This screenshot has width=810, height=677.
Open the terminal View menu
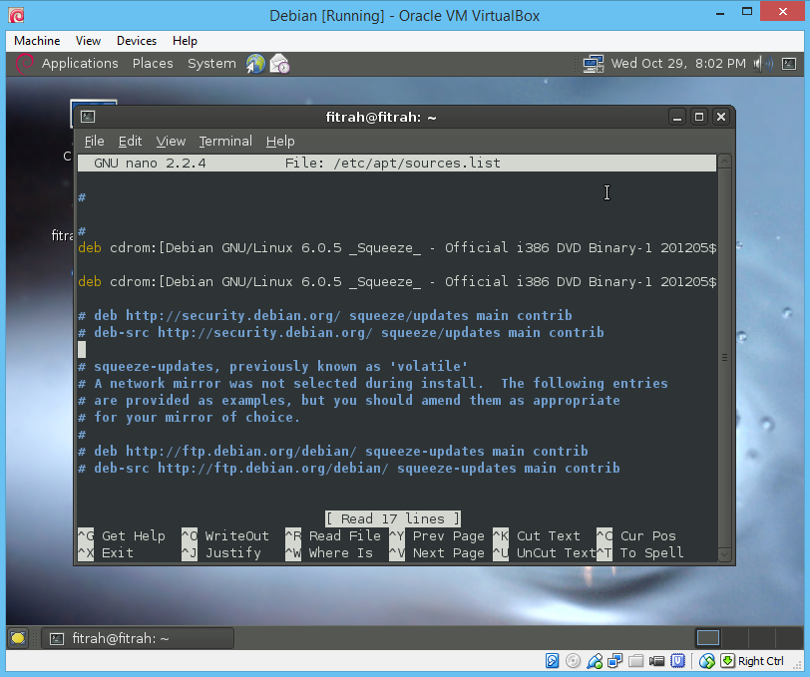click(x=171, y=141)
